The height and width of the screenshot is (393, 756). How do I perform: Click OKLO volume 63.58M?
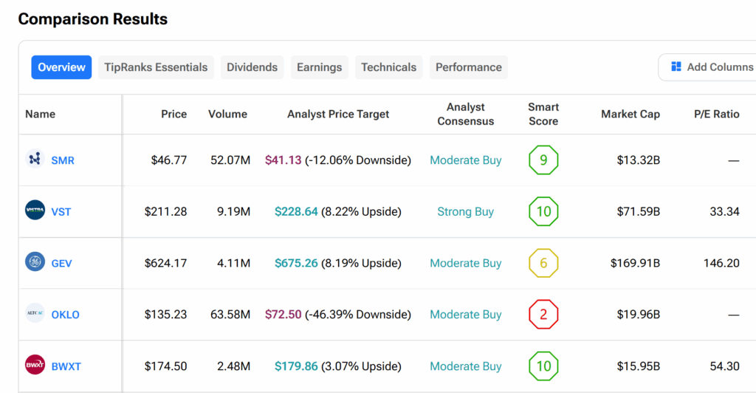(x=230, y=315)
